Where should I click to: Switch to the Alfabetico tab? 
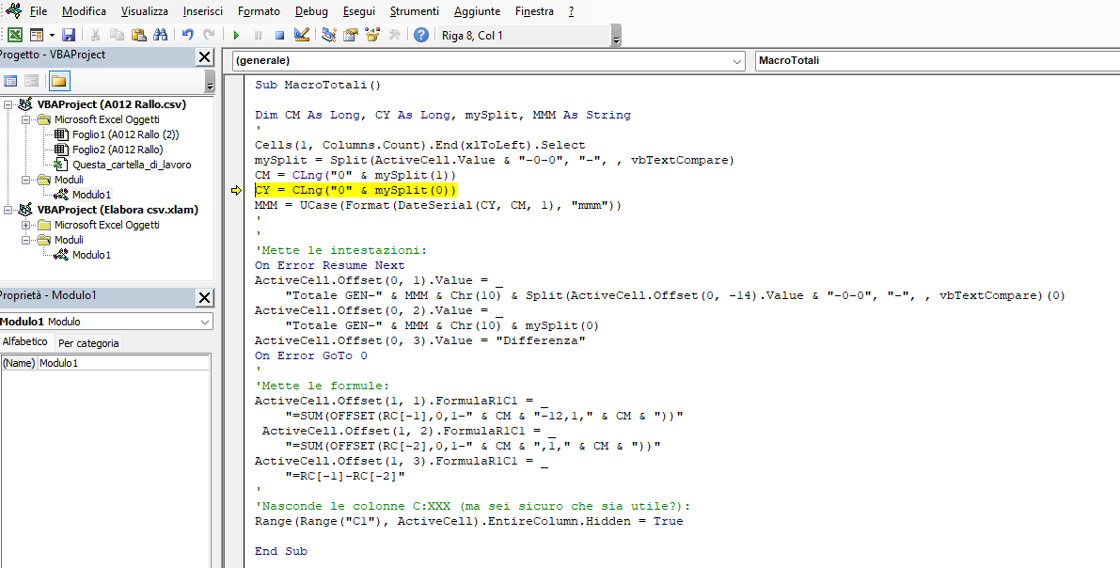tap(25, 341)
